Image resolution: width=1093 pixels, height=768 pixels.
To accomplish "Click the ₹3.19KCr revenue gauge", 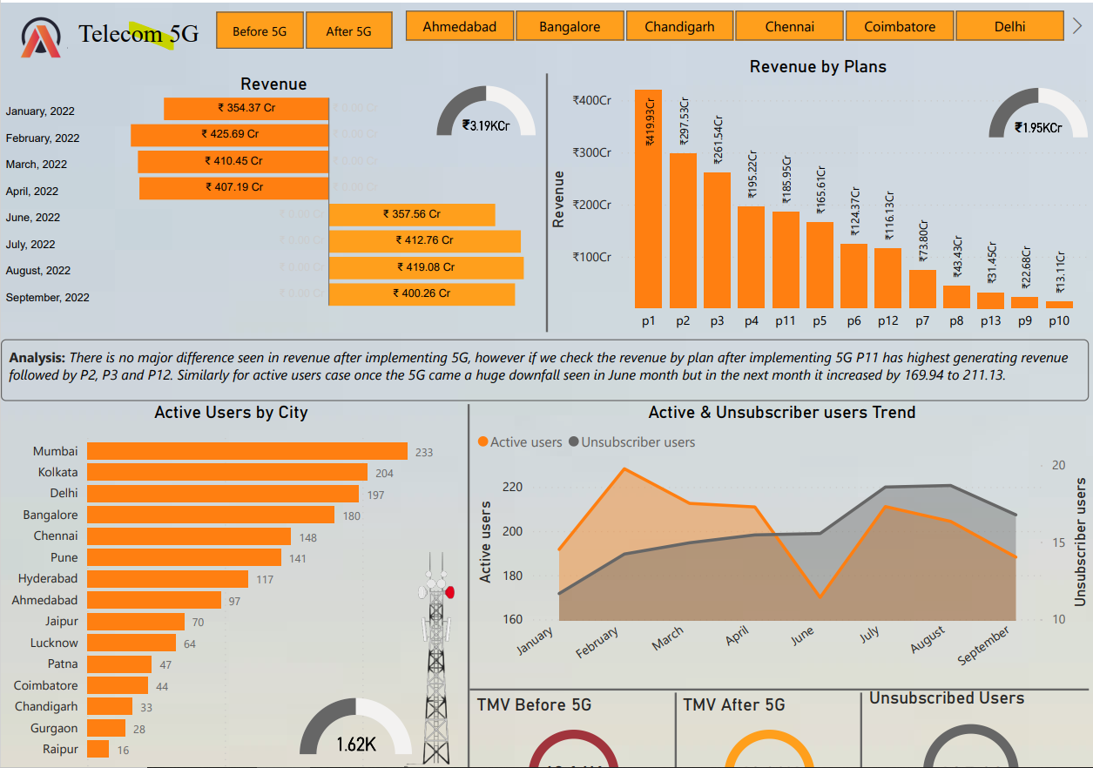I will coord(486,113).
